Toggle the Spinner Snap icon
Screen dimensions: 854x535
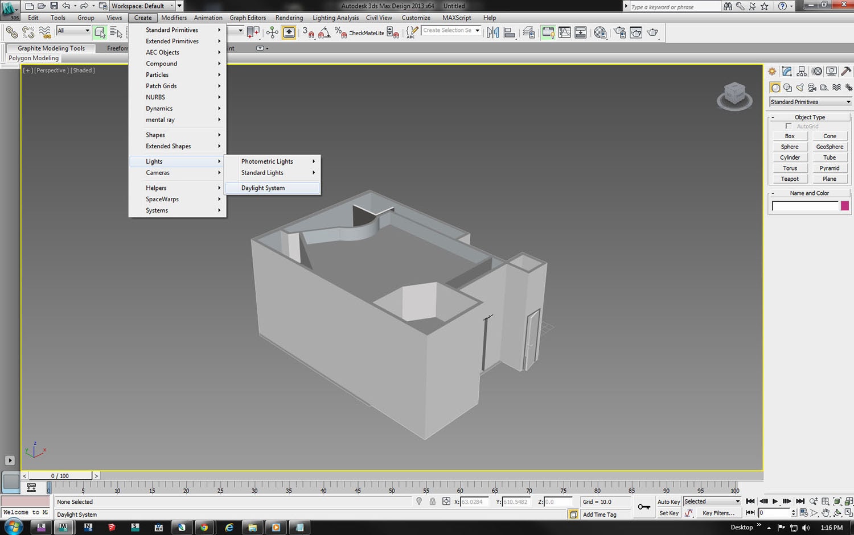[392, 32]
